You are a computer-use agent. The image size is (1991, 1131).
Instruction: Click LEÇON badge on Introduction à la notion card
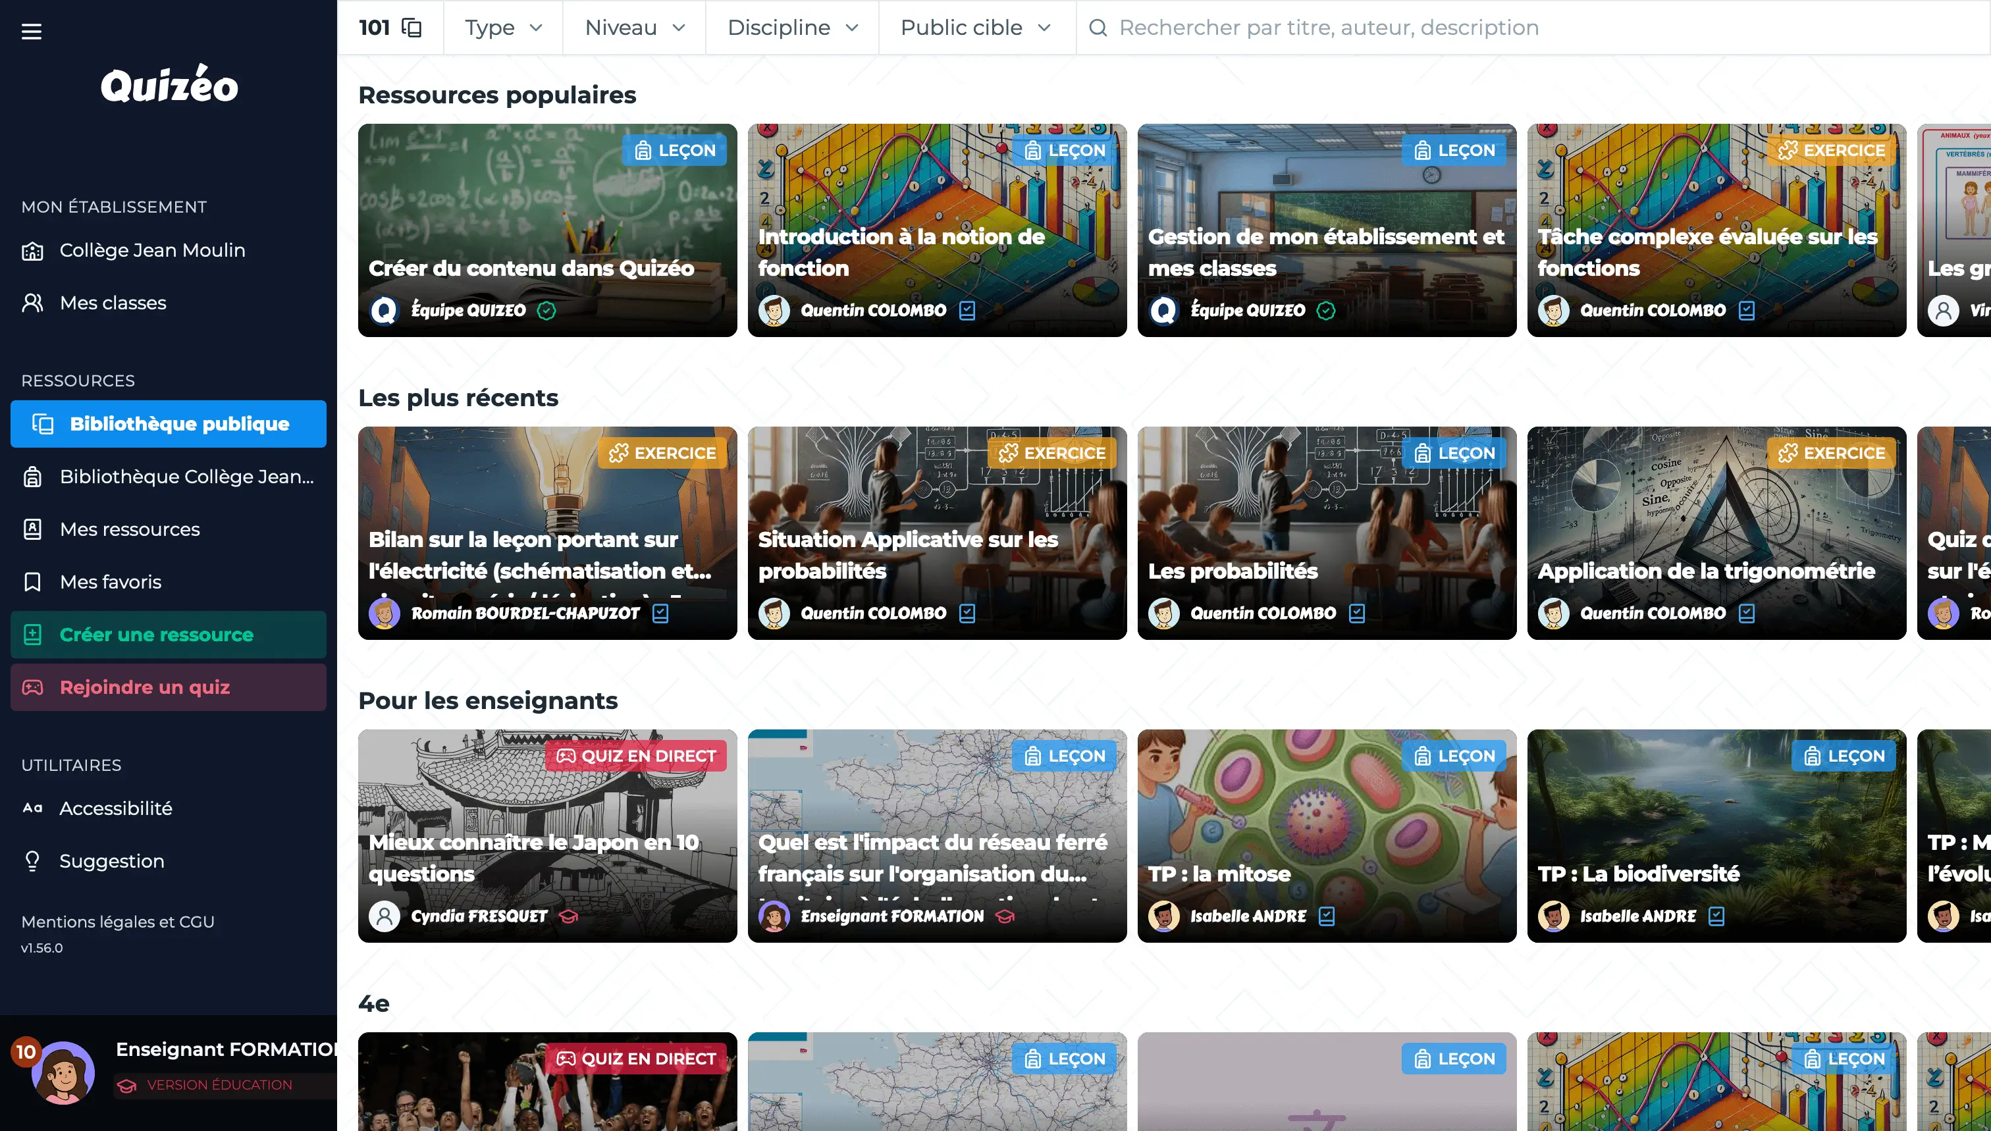[x=1063, y=150]
